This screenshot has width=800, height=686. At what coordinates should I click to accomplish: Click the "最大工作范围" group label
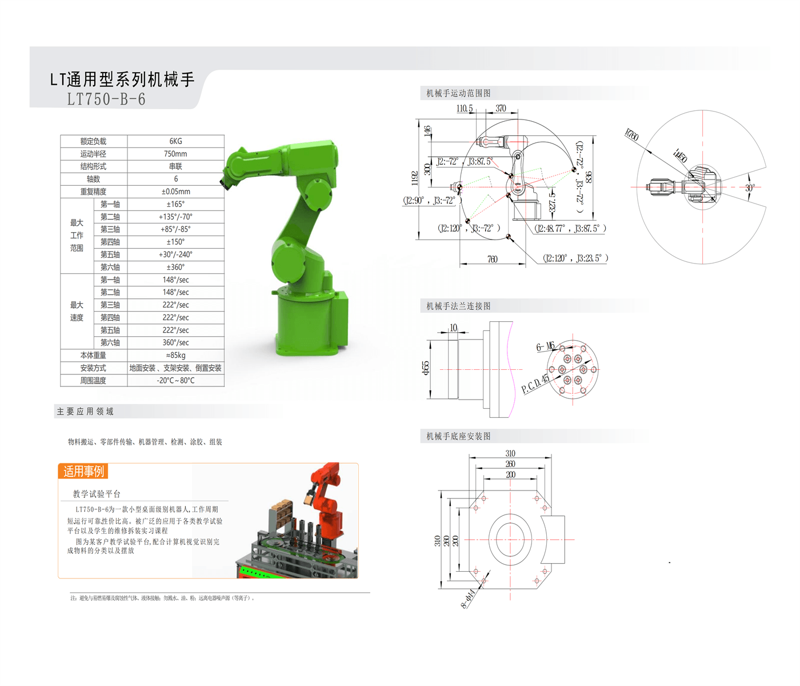[x=77, y=236]
